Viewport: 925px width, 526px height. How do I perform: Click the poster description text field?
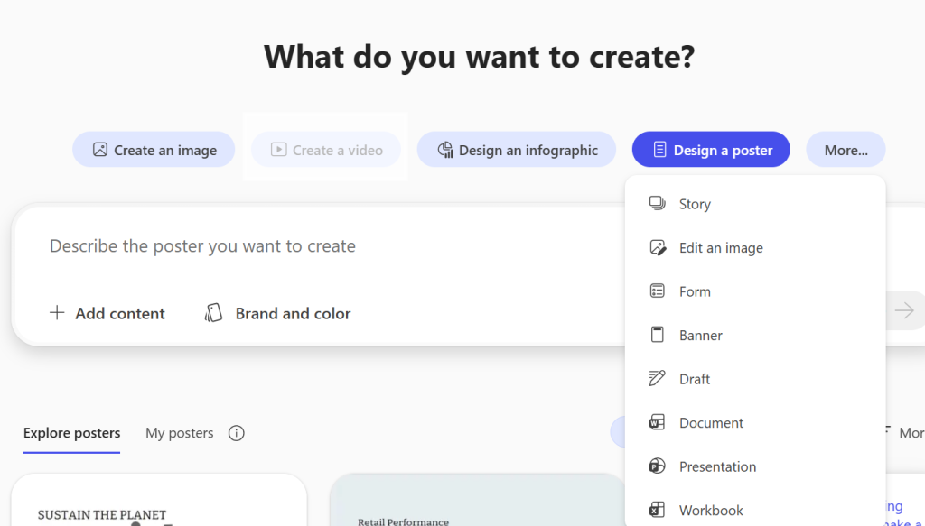[x=316, y=246]
